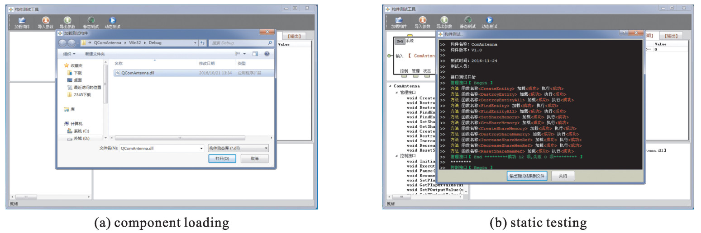701x233 pixels.
Task: Toggle the preview pane icon in file dialog
Action: [x=255, y=54]
